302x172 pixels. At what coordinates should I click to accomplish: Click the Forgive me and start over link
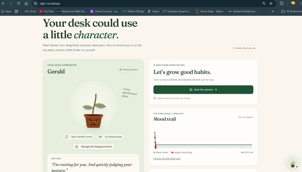tap(167, 159)
